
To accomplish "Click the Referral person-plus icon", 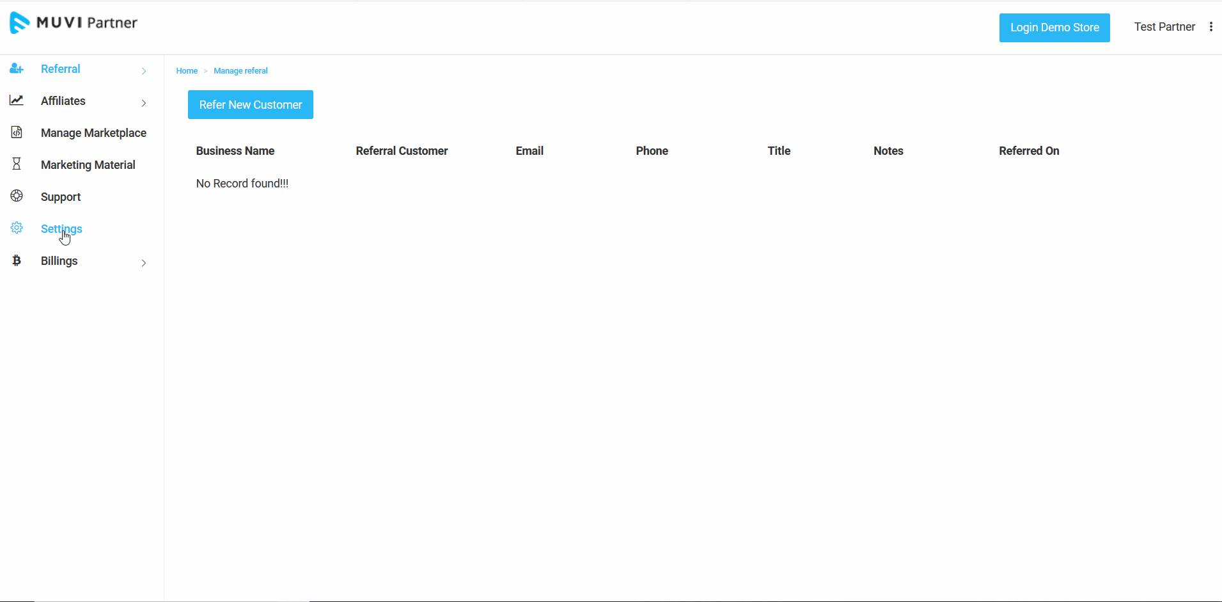I will click(x=17, y=69).
